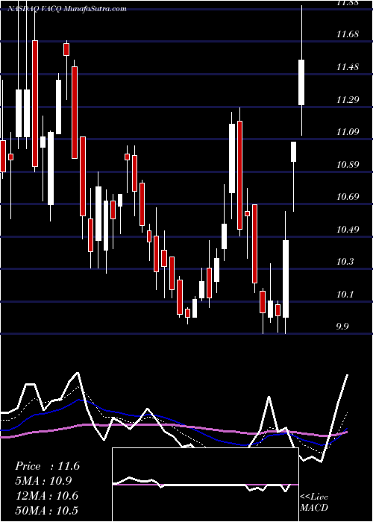Click the 10.3 price axis label
Viewport: 373px width, 522px height.
pos(345,262)
